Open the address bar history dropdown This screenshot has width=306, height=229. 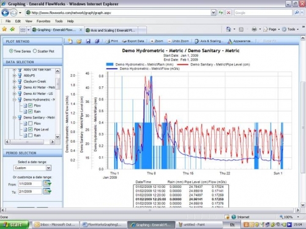click(x=214, y=13)
